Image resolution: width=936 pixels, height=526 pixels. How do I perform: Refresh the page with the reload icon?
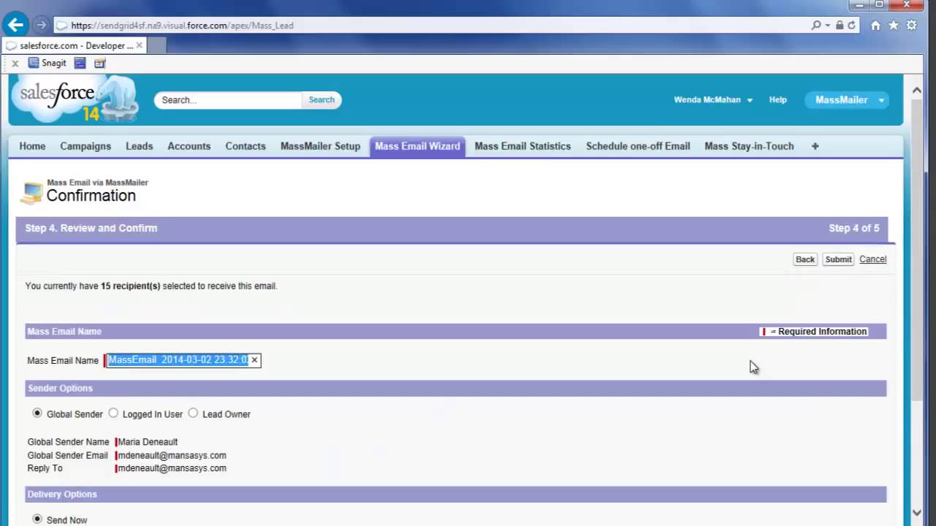coord(851,26)
